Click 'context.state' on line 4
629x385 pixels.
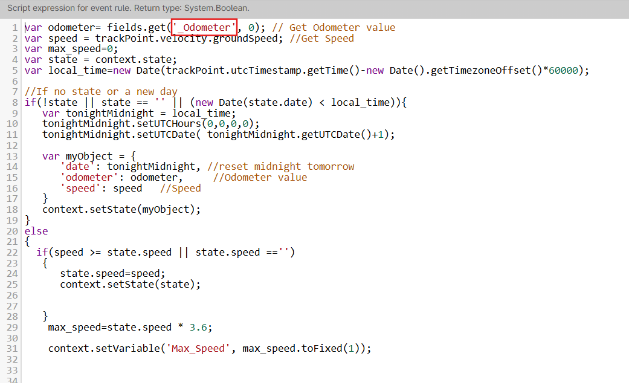136,59
